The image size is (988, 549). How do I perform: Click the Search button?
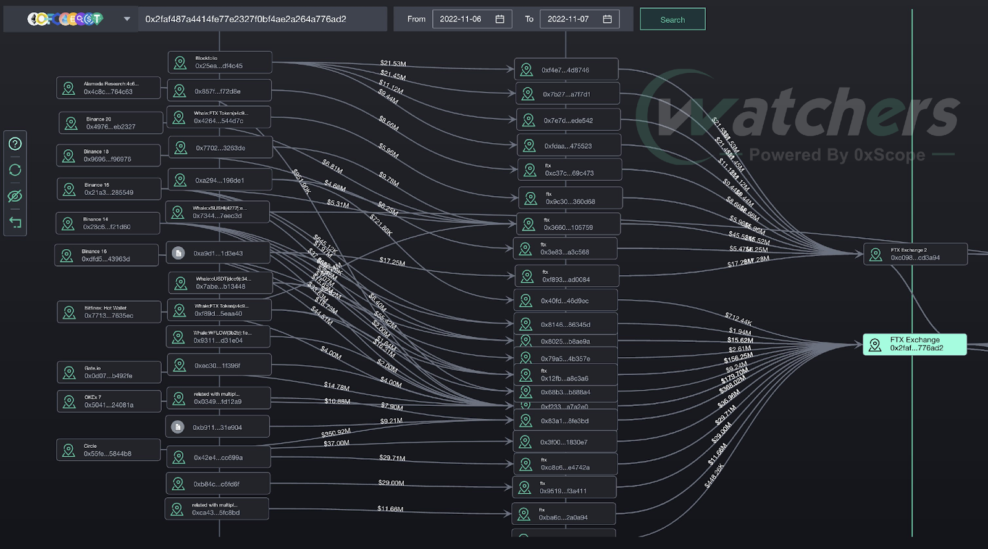[x=672, y=19]
